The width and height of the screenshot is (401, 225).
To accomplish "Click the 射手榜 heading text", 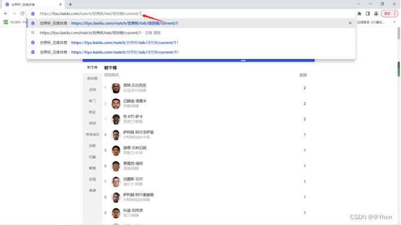I will pos(111,68).
